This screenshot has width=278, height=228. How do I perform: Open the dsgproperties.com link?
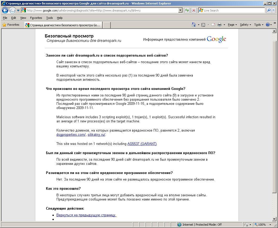tap(71, 135)
